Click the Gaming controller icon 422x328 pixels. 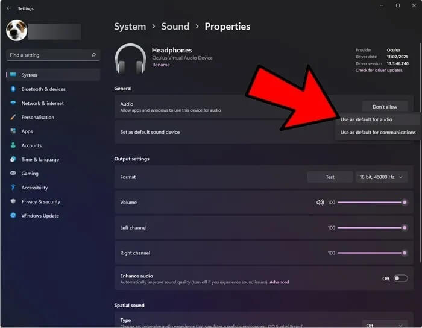tap(13, 173)
